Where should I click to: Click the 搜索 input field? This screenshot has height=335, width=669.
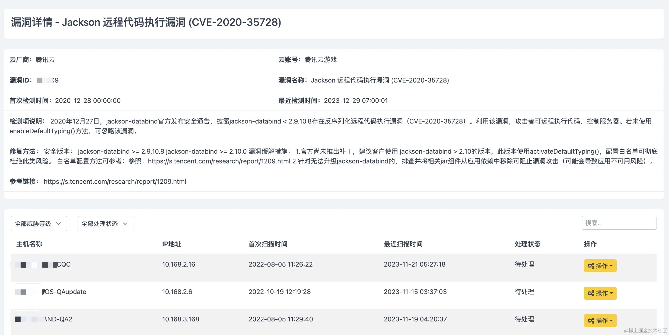point(619,223)
